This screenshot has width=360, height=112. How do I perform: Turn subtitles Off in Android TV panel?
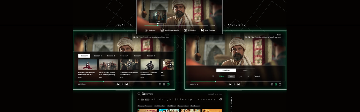[213, 76]
